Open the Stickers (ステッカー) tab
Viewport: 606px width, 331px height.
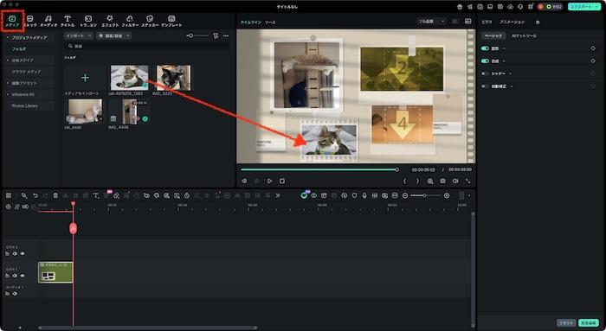click(x=150, y=22)
